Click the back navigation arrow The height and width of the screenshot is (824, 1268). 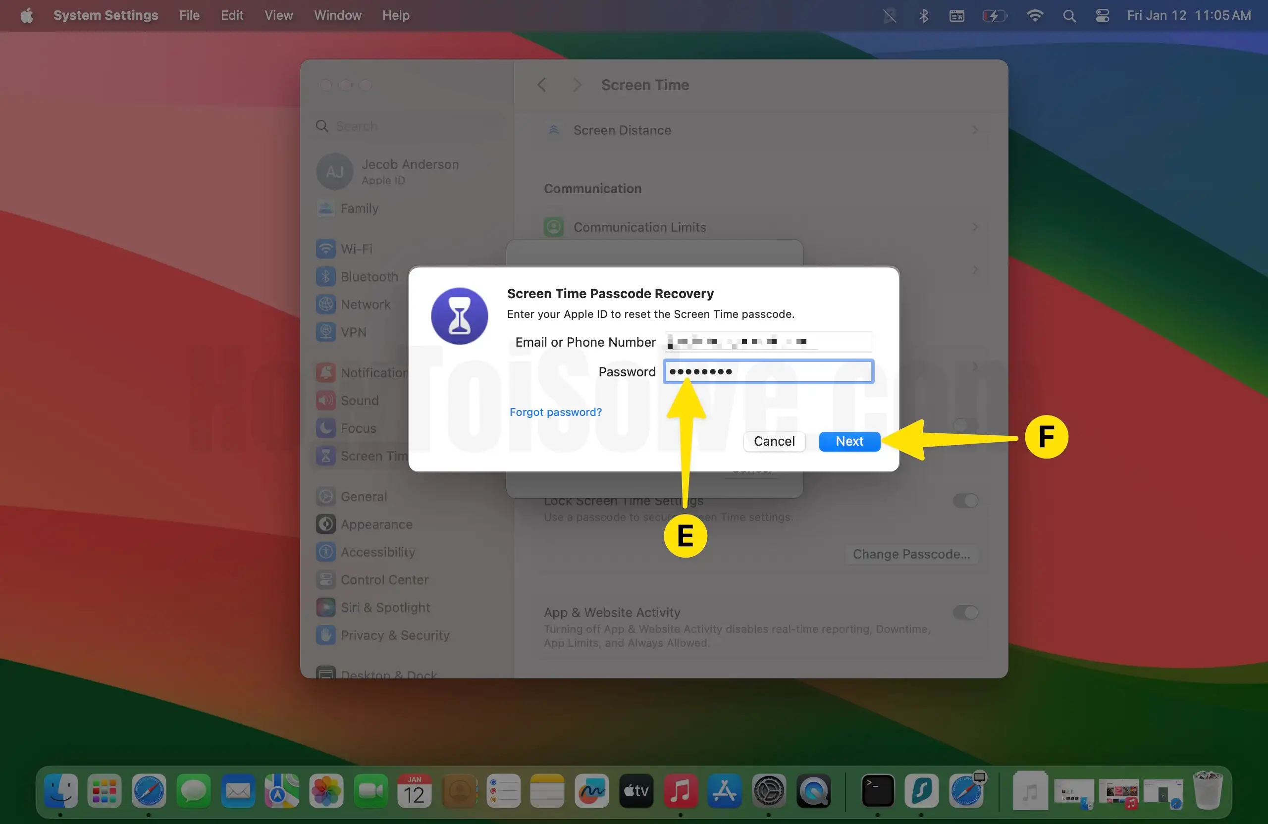click(x=542, y=85)
